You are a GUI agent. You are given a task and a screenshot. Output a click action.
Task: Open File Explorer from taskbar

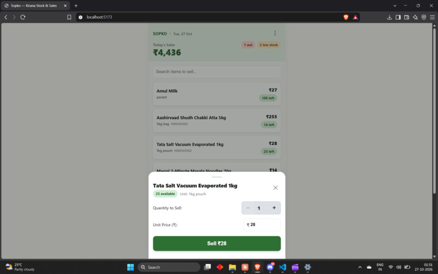(233, 267)
